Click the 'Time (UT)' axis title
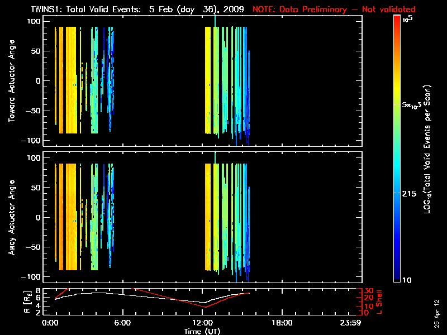 pyautogui.click(x=203, y=331)
